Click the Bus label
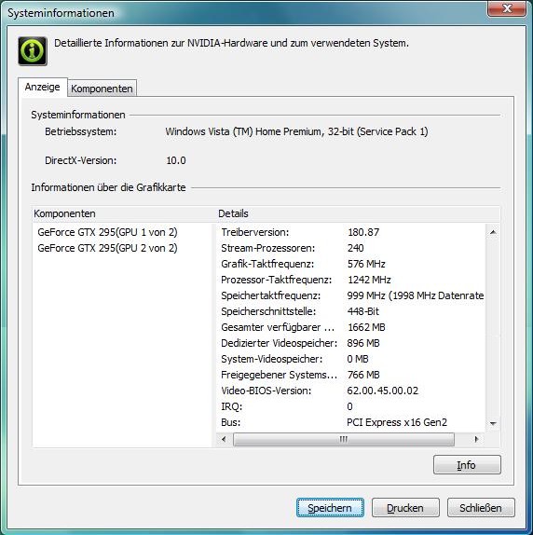 (231, 422)
